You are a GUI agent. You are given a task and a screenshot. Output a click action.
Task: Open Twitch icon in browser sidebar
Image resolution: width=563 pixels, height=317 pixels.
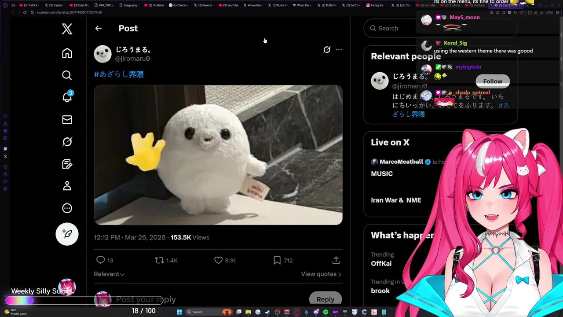[x=5, y=149]
